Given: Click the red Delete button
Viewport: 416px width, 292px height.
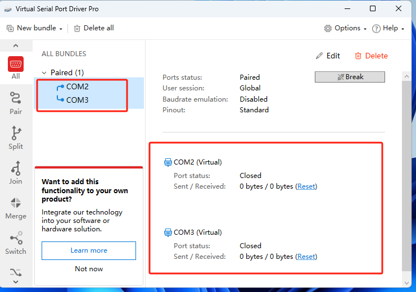Looking at the screenshot, I should point(371,56).
